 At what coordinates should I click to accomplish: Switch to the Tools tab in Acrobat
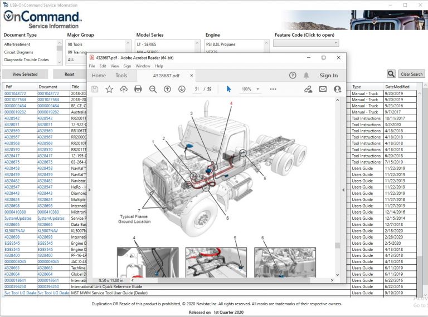pos(121,76)
